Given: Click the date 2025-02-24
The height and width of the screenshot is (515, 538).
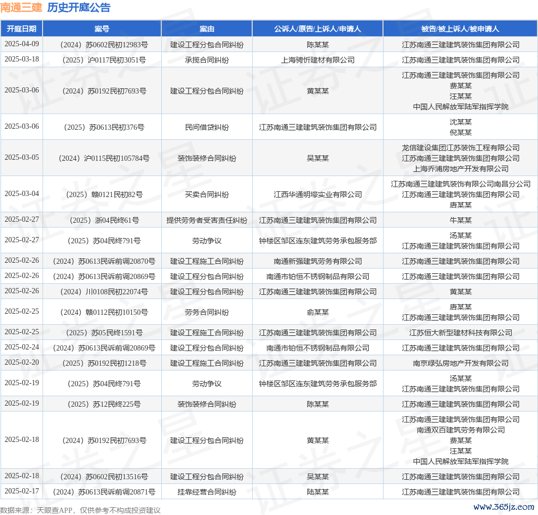Looking at the screenshot, I should pos(22,347).
